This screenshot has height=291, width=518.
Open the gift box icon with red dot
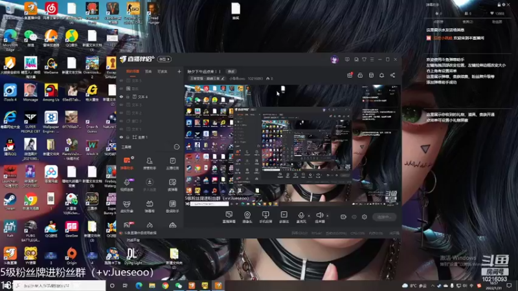click(350, 75)
